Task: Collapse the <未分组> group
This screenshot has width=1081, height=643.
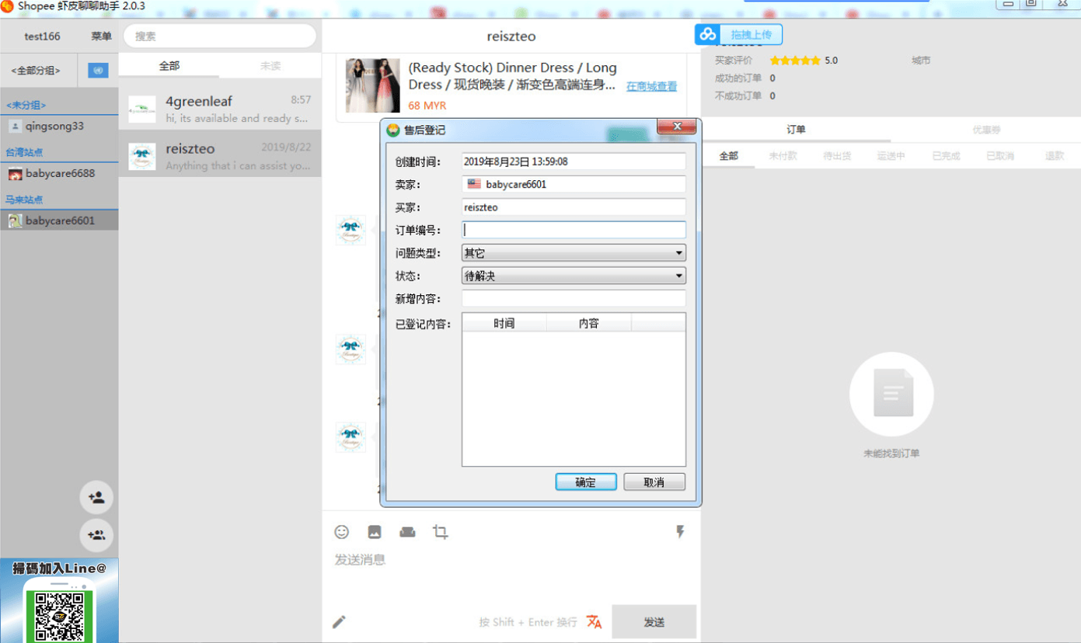Action: point(26,105)
